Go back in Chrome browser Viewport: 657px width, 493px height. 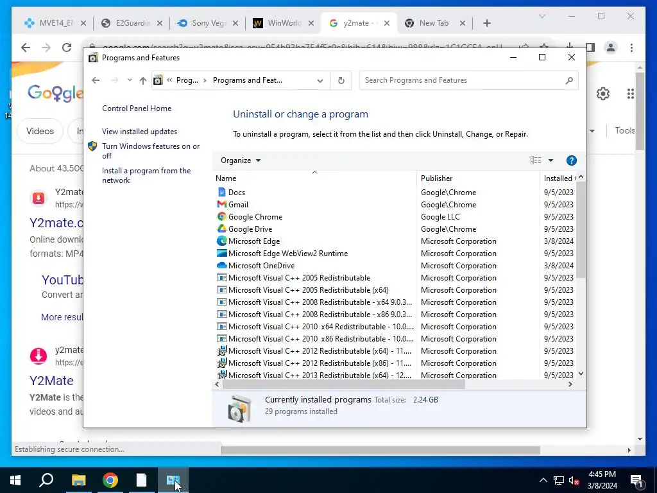tap(26, 48)
